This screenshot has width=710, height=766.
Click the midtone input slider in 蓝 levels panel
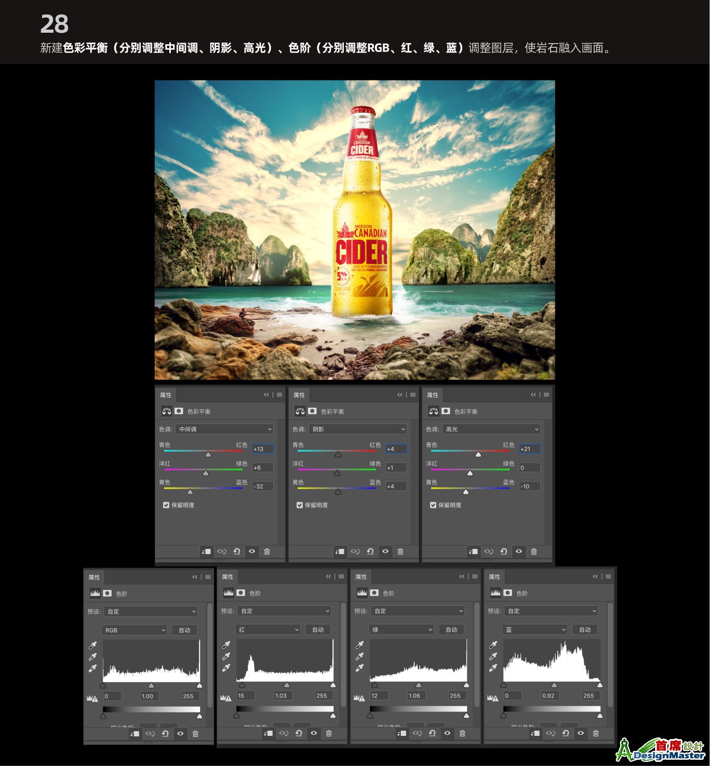pos(554,685)
